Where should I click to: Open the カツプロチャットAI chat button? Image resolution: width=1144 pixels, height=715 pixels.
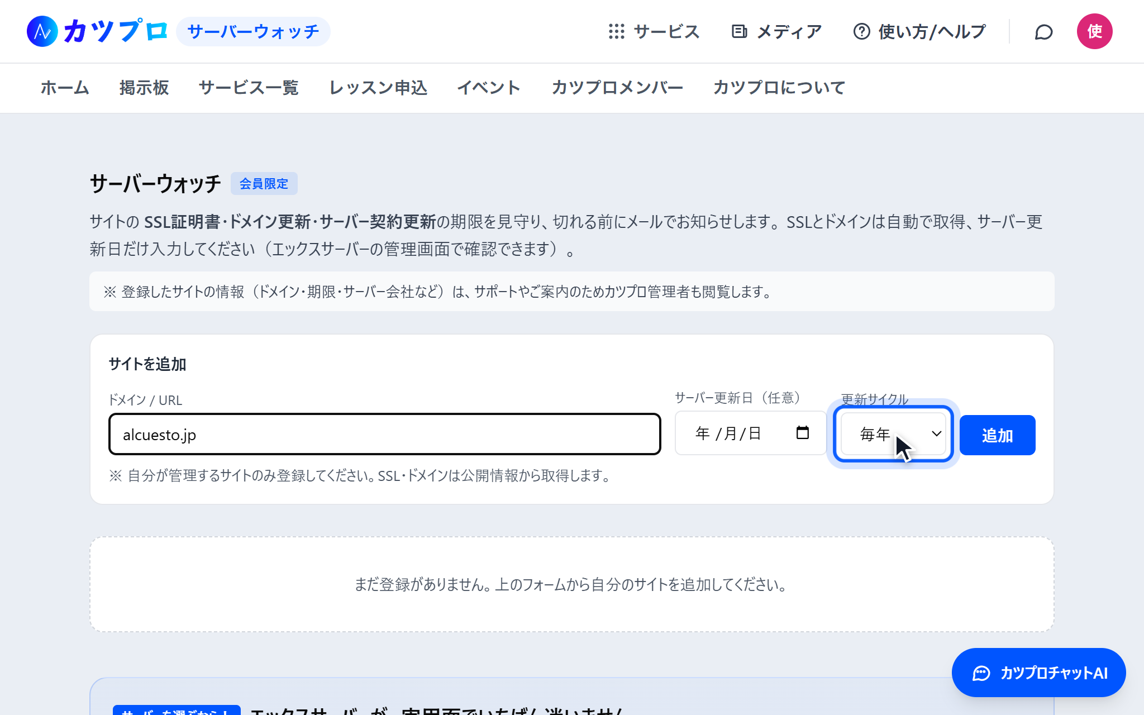pyautogui.click(x=1038, y=673)
